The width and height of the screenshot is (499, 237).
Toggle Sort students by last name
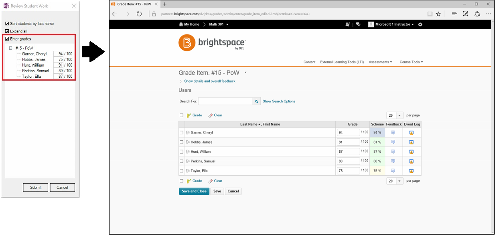click(7, 24)
